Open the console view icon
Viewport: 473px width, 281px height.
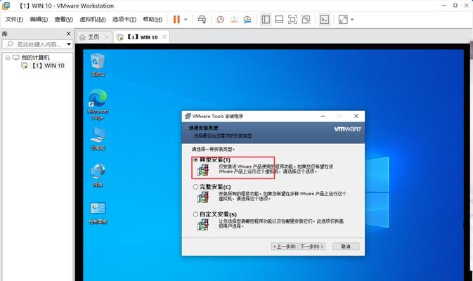tap(325, 20)
